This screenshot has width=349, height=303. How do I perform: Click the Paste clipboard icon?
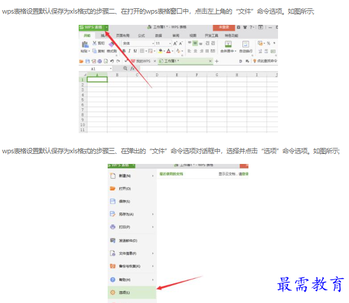(85, 44)
